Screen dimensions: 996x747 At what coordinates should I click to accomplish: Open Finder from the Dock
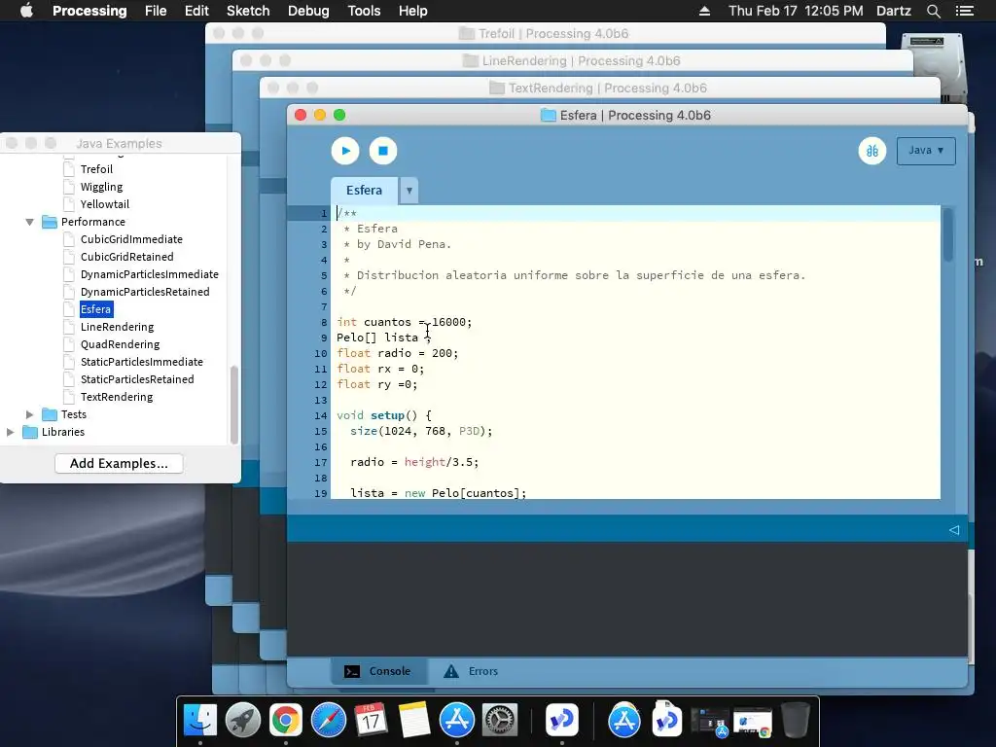pos(200,720)
